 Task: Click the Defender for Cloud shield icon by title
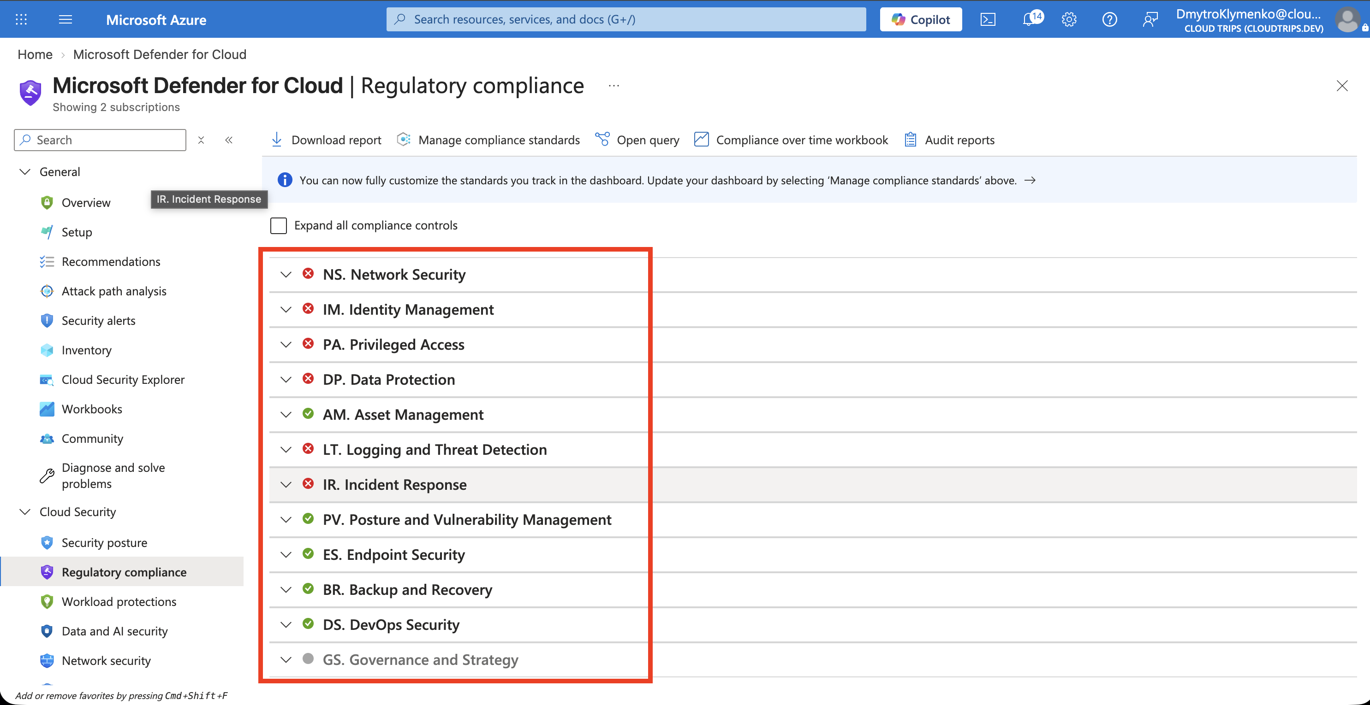click(x=30, y=93)
